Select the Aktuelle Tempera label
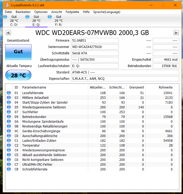Viewport: 183px width, 194px height. [x=19, y=66]
